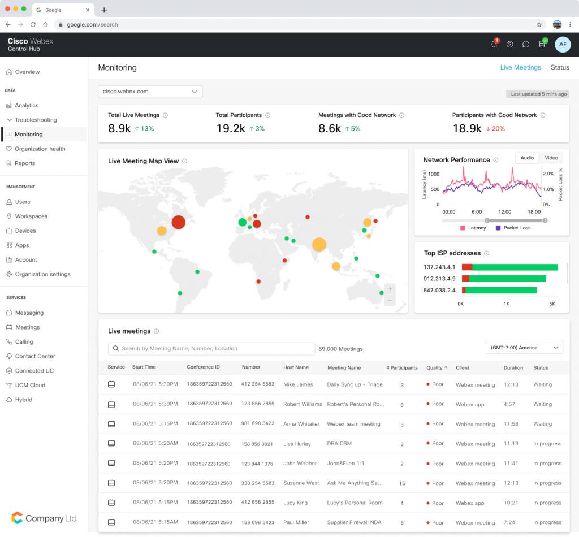Open the What's New gift icon
Viewport: 579px width, 537px height.
(541, 44)
